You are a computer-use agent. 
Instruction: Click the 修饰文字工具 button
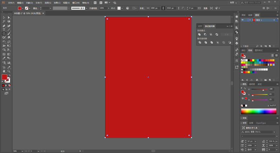(x=250, y=128)
